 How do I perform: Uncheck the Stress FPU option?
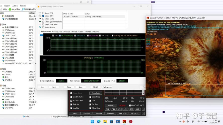(x=43, y=16)
